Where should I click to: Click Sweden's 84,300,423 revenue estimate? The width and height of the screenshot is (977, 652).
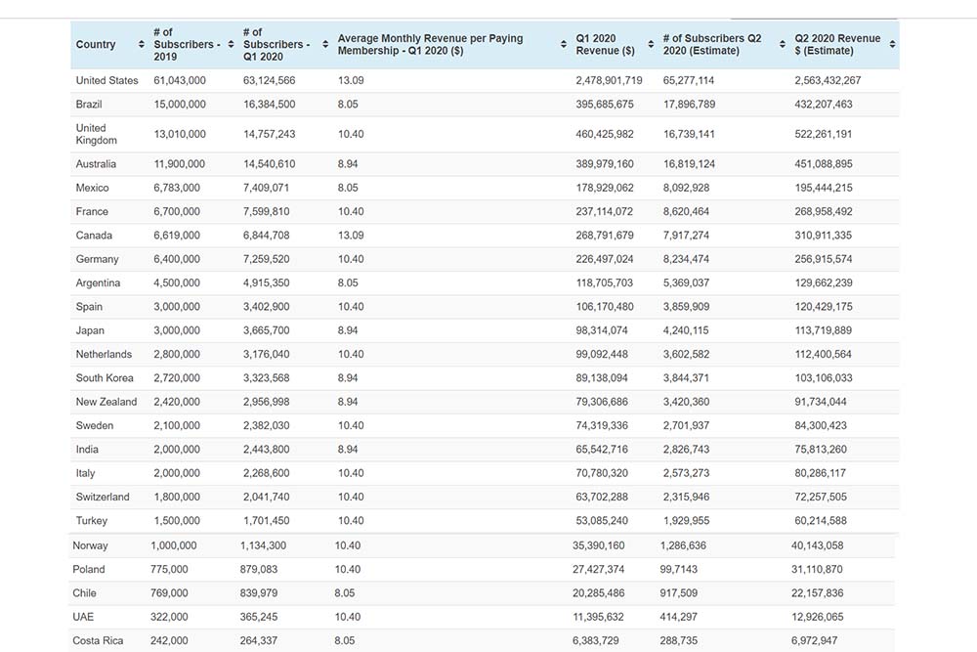point(821,425)
